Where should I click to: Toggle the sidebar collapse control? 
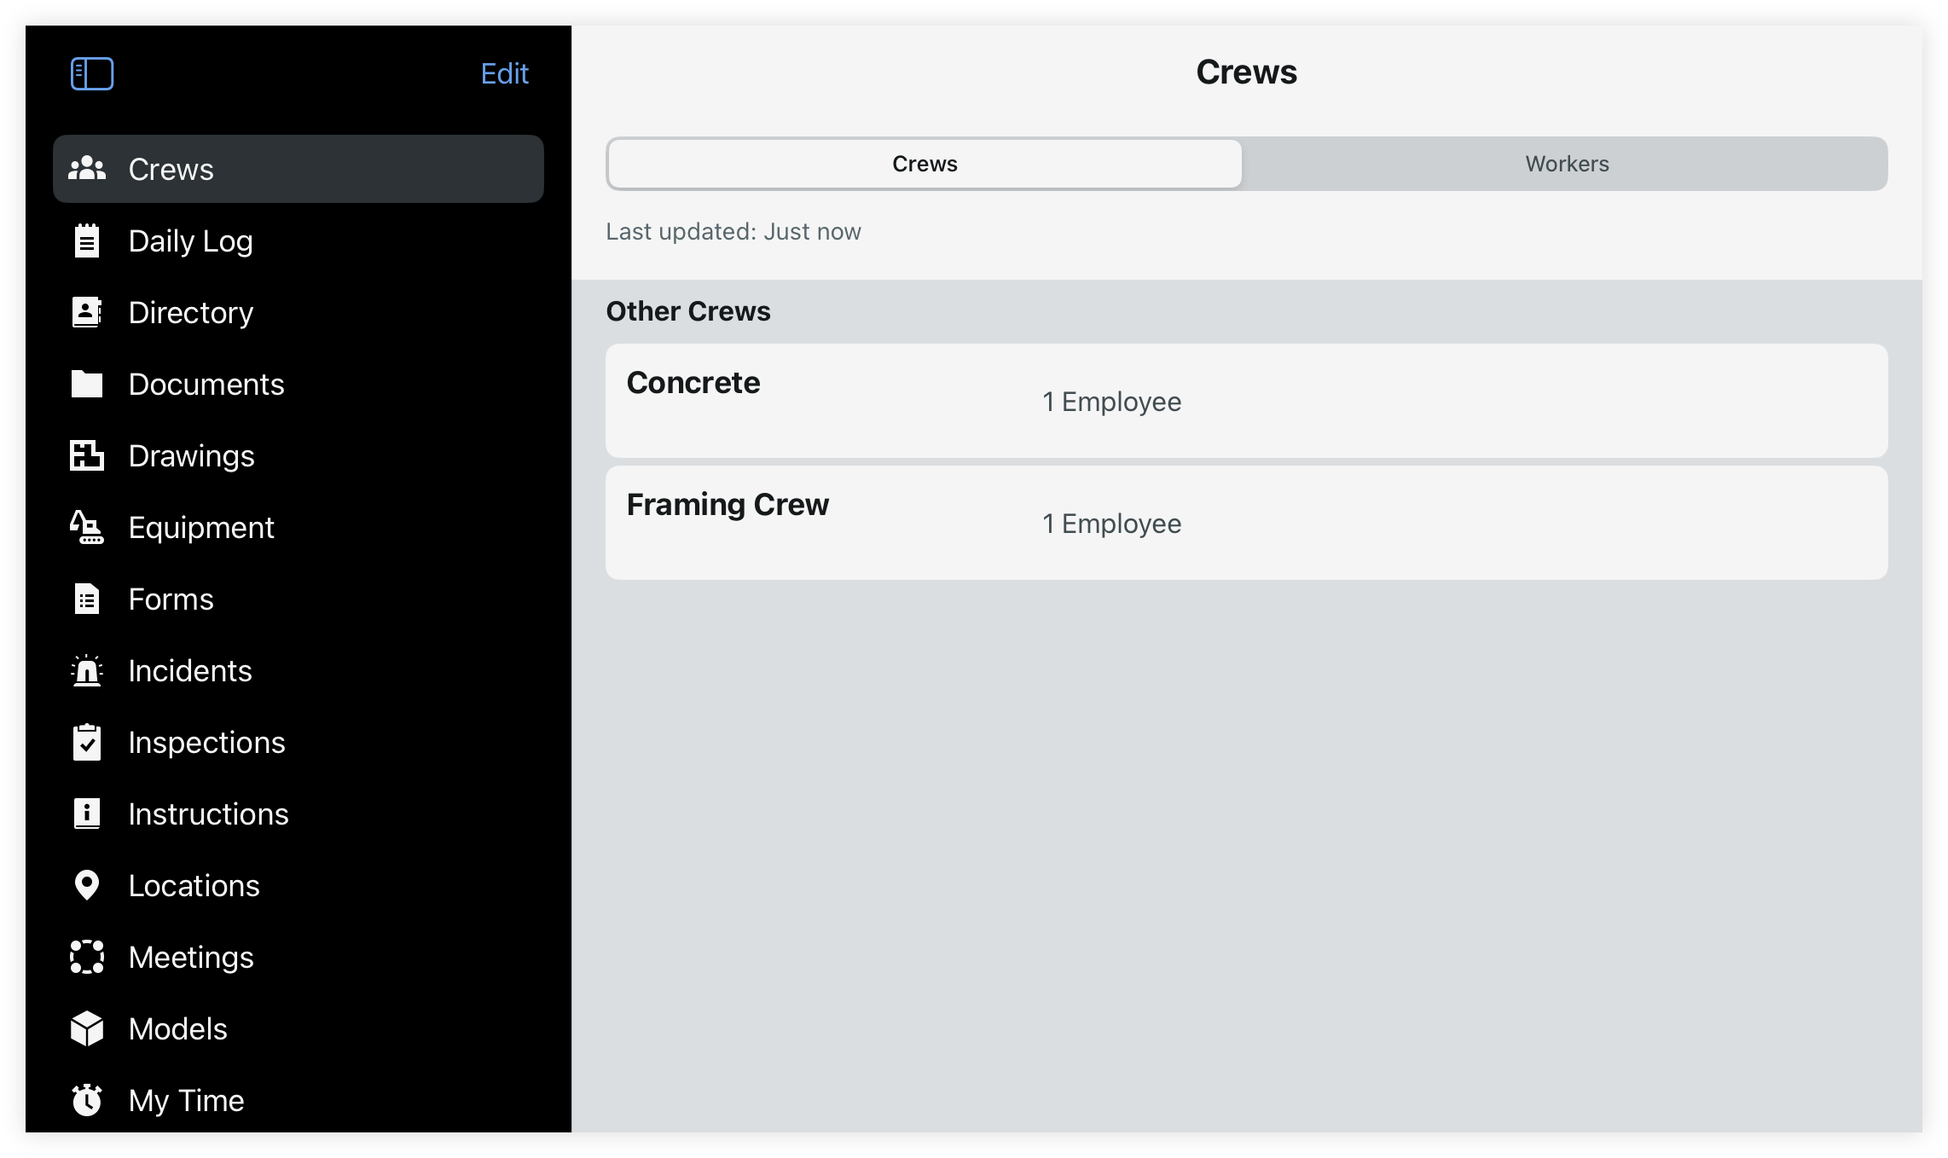tap(92, 74)
